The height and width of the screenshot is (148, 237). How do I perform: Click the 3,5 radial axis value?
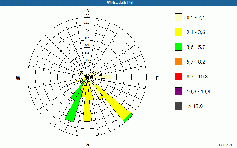(x=87, y=60)
